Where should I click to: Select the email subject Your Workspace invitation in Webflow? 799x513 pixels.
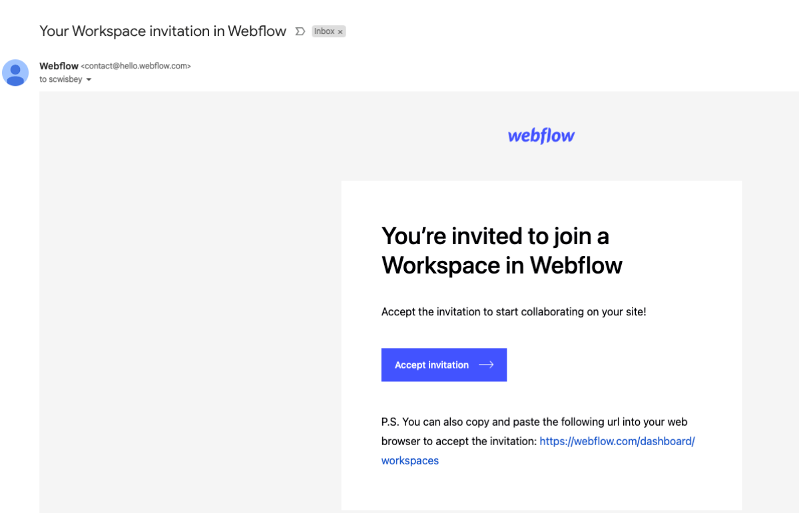point(162,31)
